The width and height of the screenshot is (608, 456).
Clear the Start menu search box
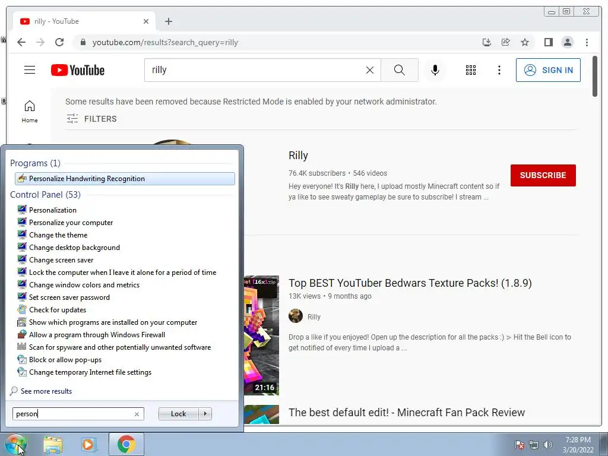coord(137,414)
